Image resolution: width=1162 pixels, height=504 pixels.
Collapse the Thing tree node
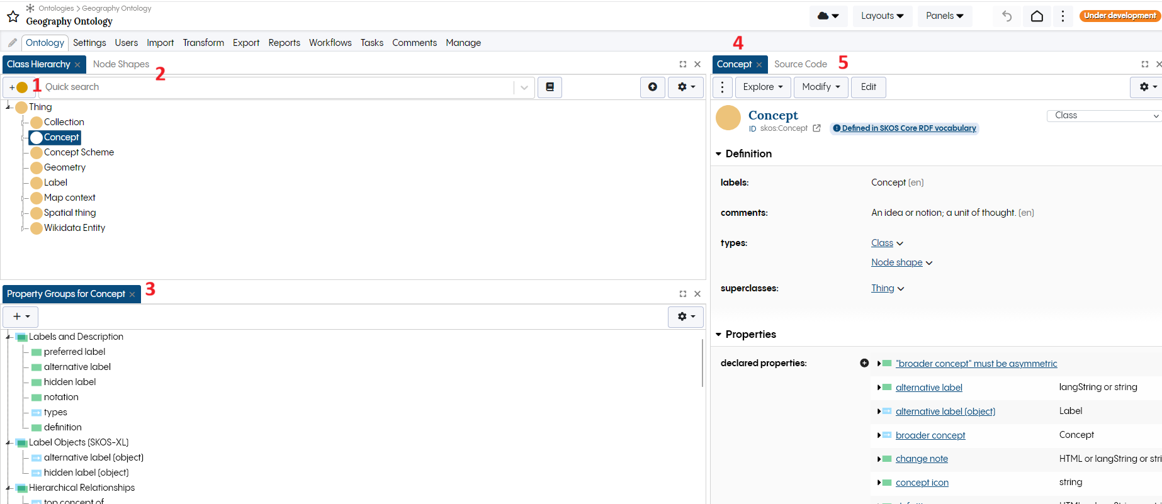tap(9, 107)
